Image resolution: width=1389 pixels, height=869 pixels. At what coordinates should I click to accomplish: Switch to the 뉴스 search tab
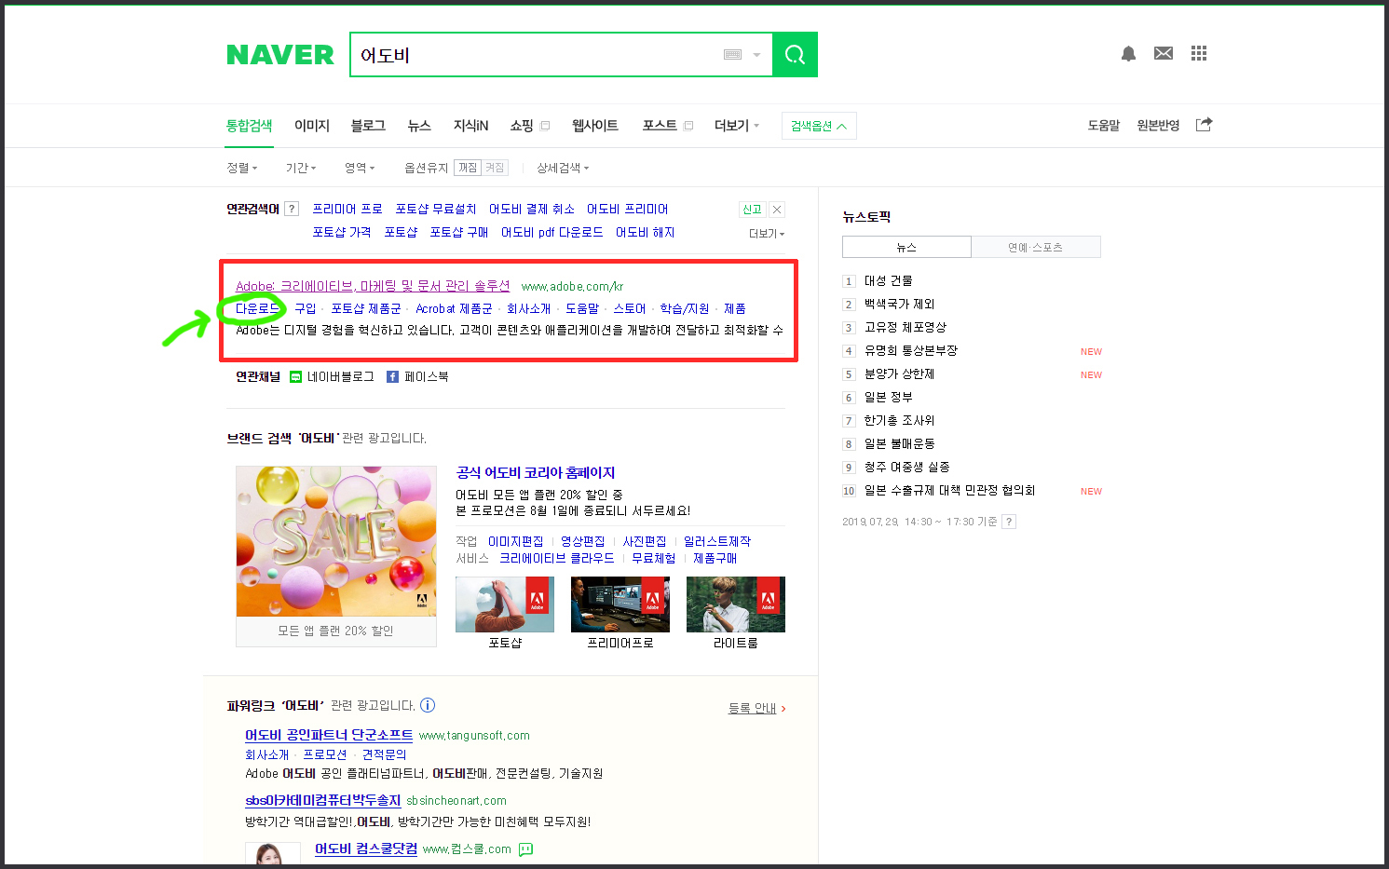pyautogui.click(x=419, y=126)
